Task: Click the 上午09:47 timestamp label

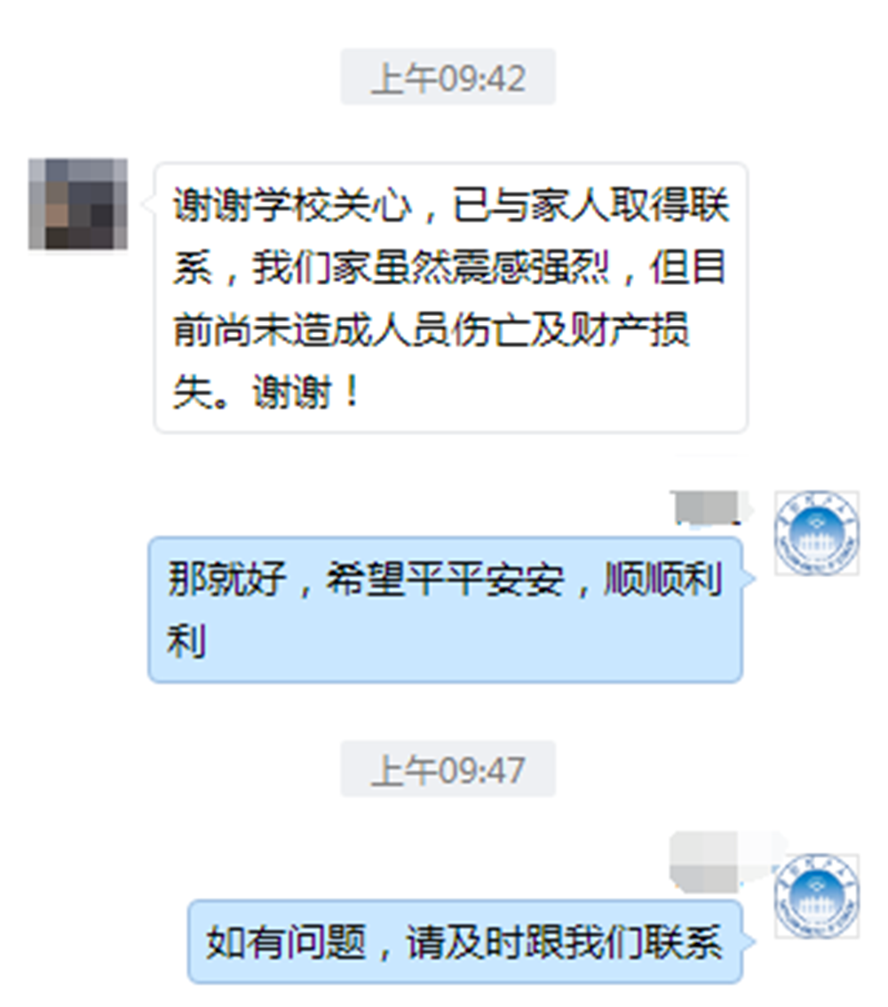Action: tap(448, 769)
